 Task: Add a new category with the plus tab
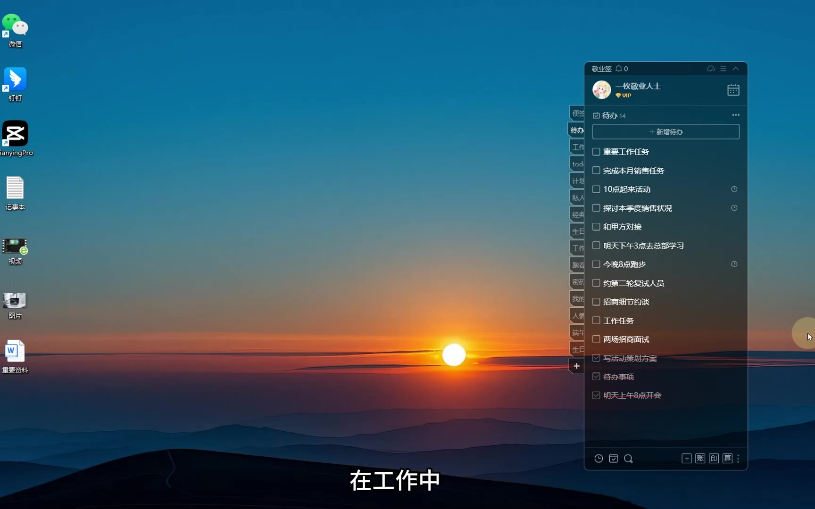[576, 366]
